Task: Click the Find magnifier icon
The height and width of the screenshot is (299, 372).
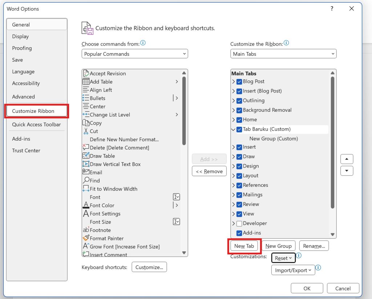Action: pyautogui.click(x=86, y=180)
